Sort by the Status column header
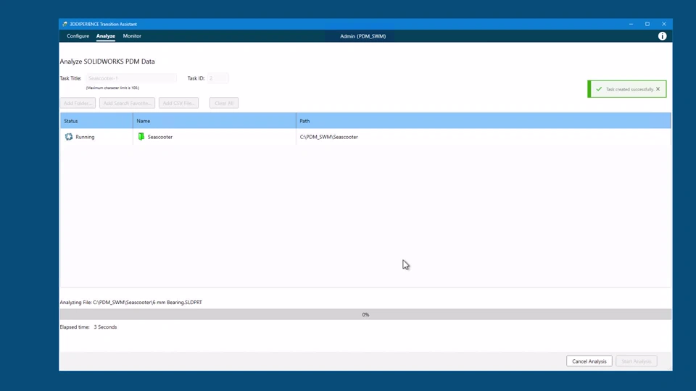The height and width of the screenshot is (391, 696). coord(96,121)
